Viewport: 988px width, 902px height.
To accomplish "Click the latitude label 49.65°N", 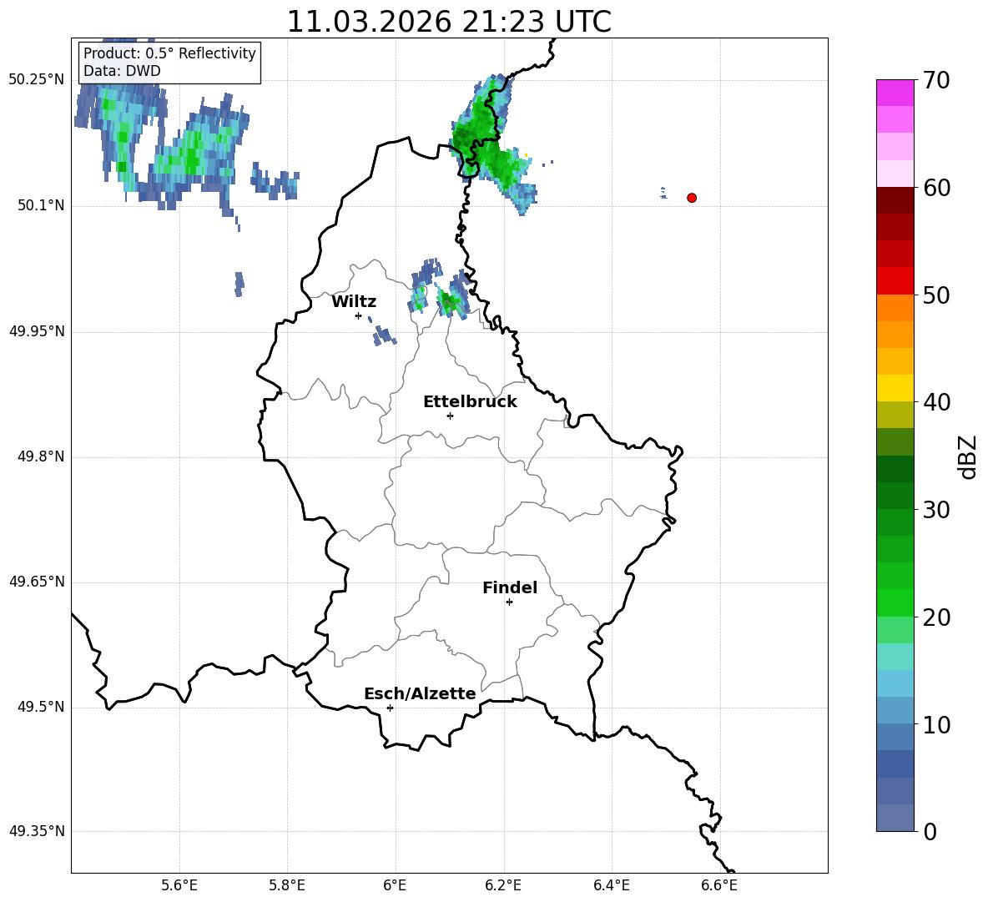I will (37, 582).
